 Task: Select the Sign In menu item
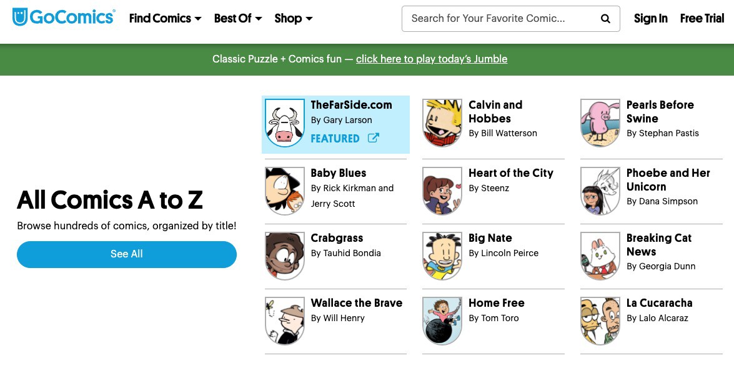point(650,19)
